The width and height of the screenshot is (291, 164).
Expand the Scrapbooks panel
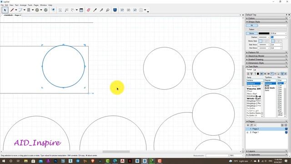(267, 155)
